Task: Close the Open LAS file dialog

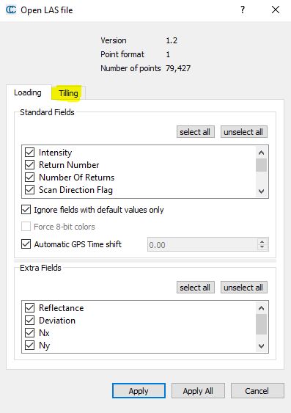Action: point(276,10)
